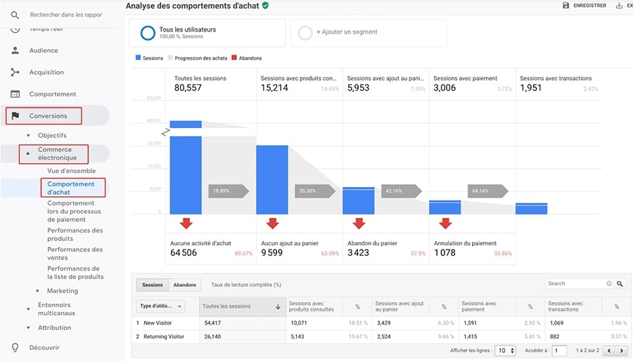
Task: Click the Conversions flag icon
Action: [x=15, y=116]
